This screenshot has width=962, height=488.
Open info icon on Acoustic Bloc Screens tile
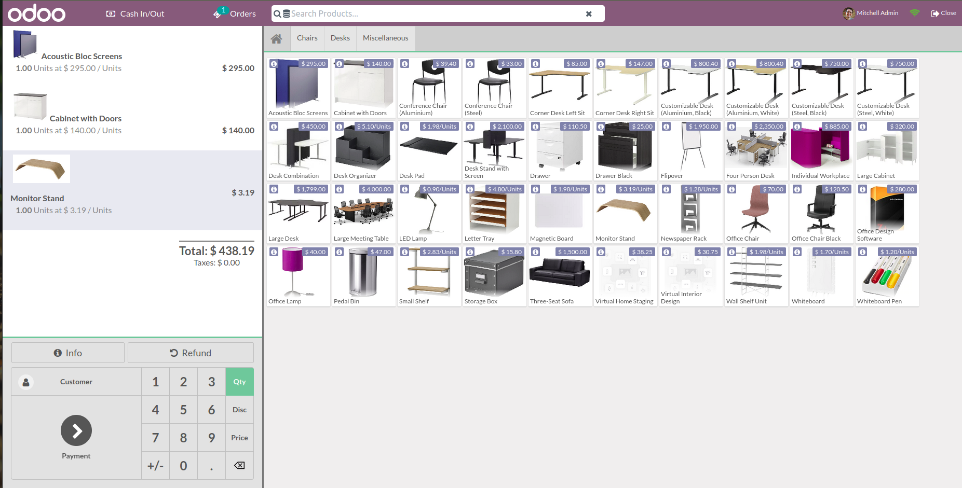pos(274,64)
